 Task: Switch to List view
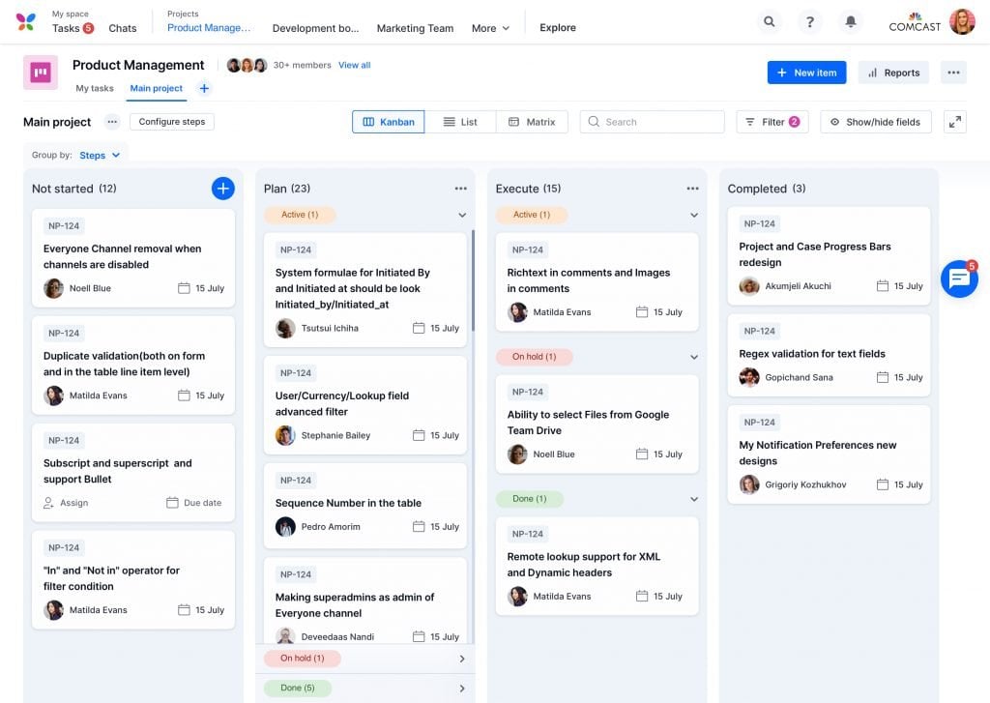460,122
